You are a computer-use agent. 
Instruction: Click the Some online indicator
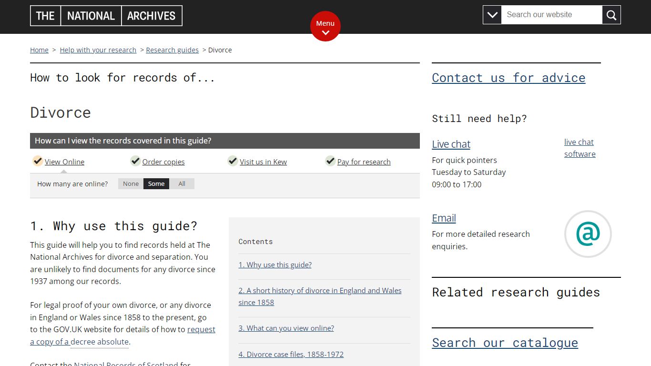click(156, 184)
